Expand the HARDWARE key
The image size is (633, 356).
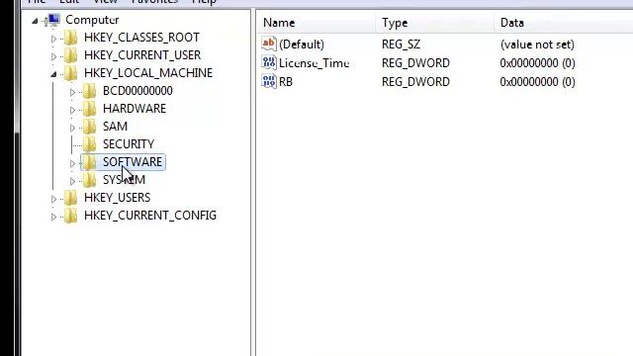pos(72,110)
